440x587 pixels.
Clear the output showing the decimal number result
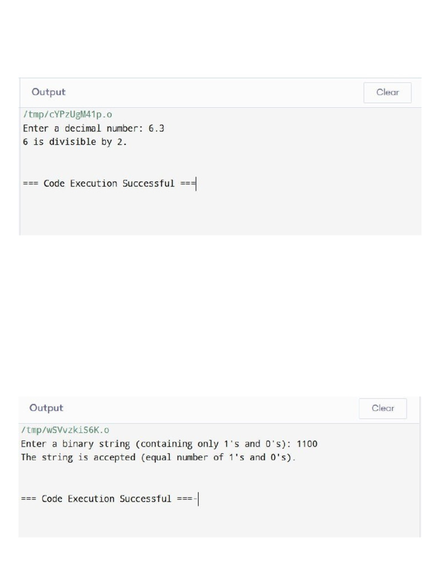pos(387,92)
